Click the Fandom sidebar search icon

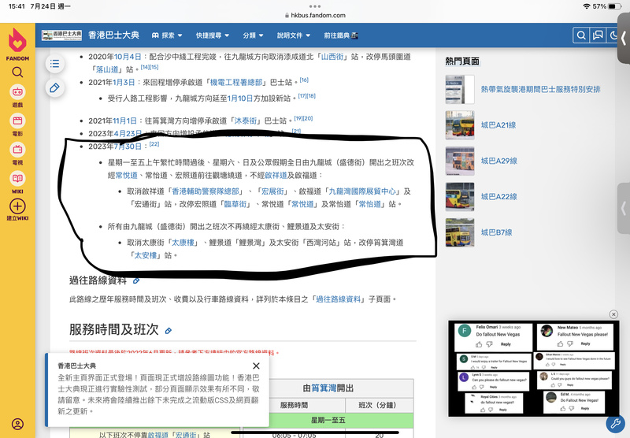pos(17,72)
